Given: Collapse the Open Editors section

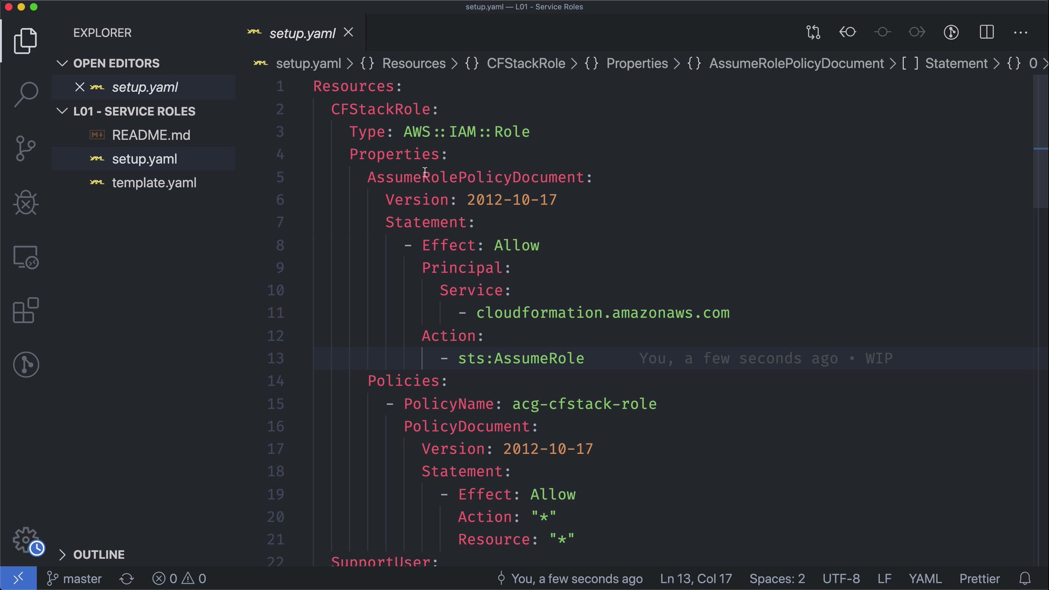Looking at the screenshot, I should click(62, 63).
